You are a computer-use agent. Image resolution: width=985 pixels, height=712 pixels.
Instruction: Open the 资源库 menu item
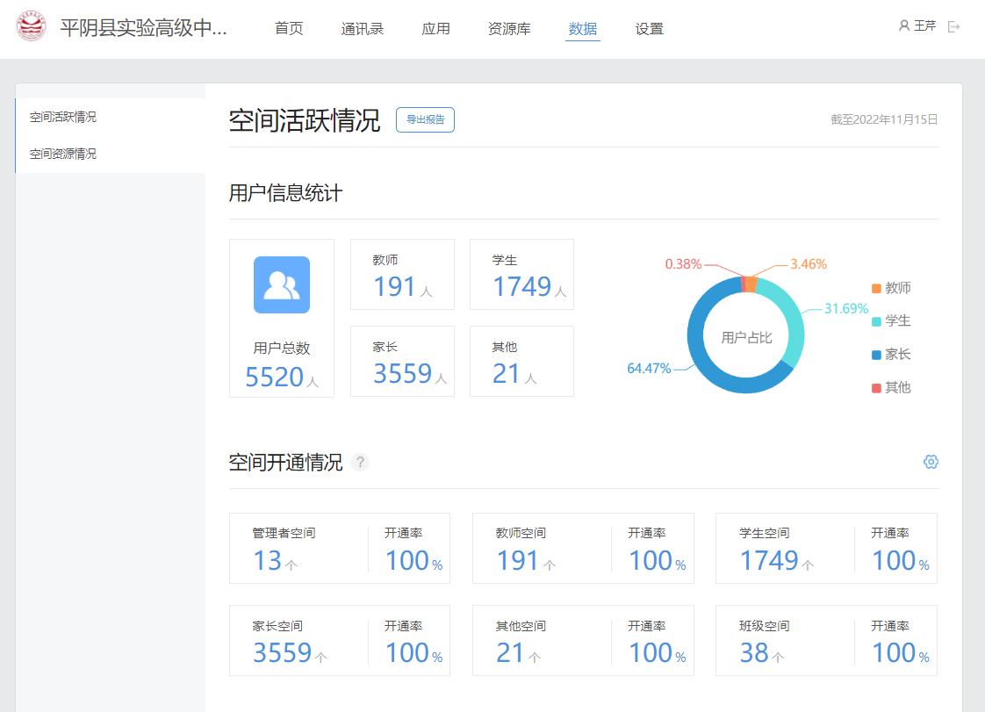click(509, 29)
